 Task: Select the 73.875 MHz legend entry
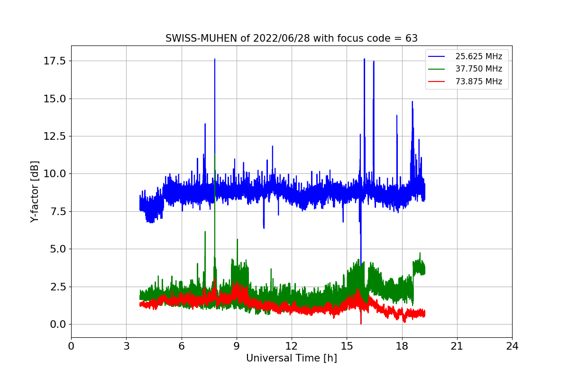[x=465, y=81]
